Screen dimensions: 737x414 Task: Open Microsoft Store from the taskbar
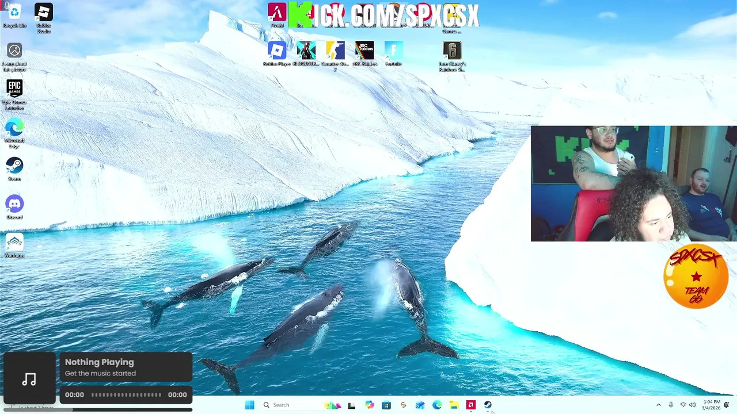pyautogui.click(x=386, y=405)
